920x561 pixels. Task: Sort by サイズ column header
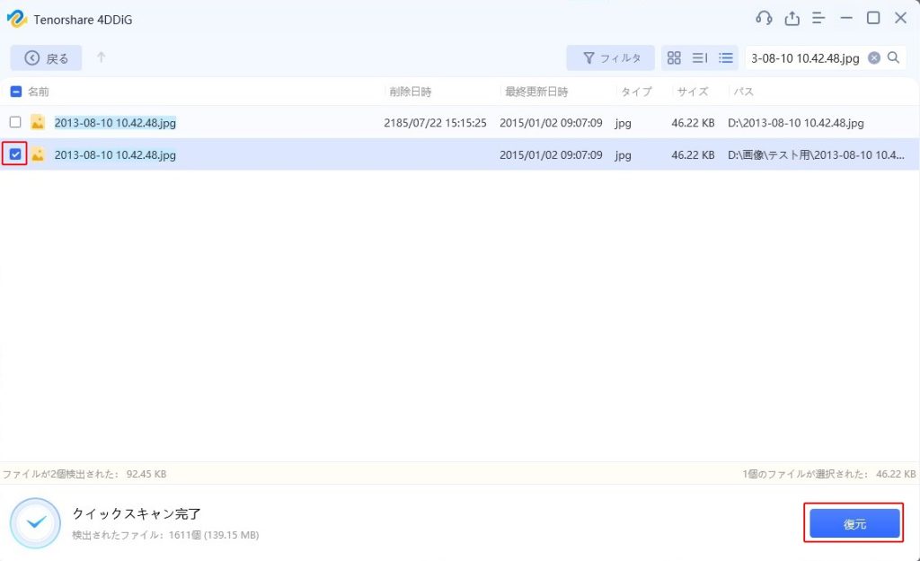[692, 92]
